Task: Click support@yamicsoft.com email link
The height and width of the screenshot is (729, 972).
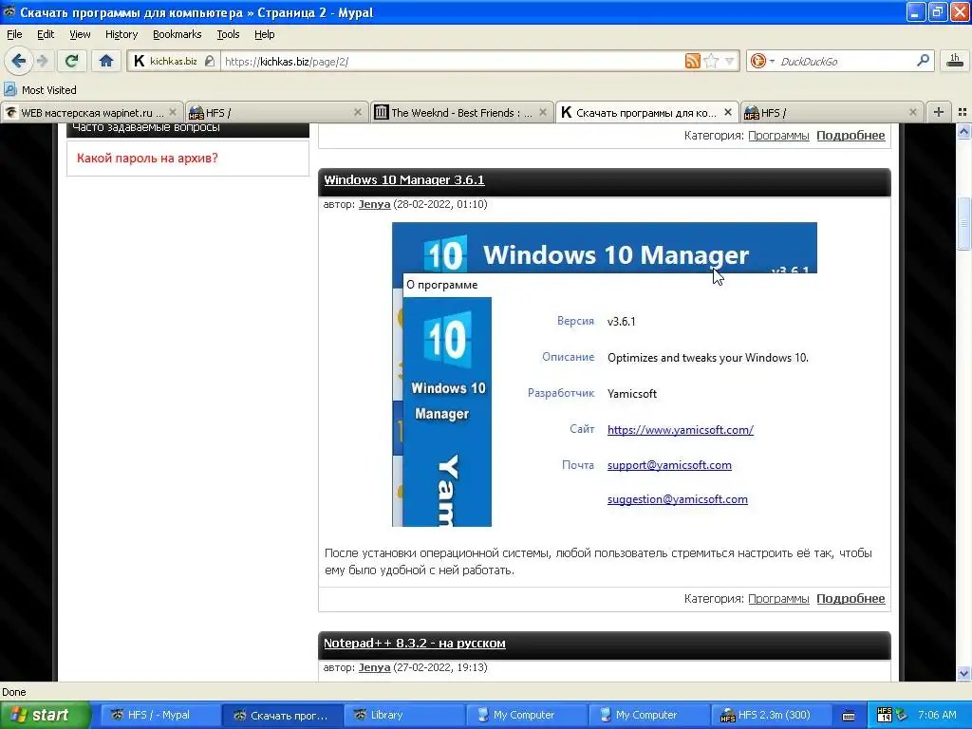Action: point(669,465)
